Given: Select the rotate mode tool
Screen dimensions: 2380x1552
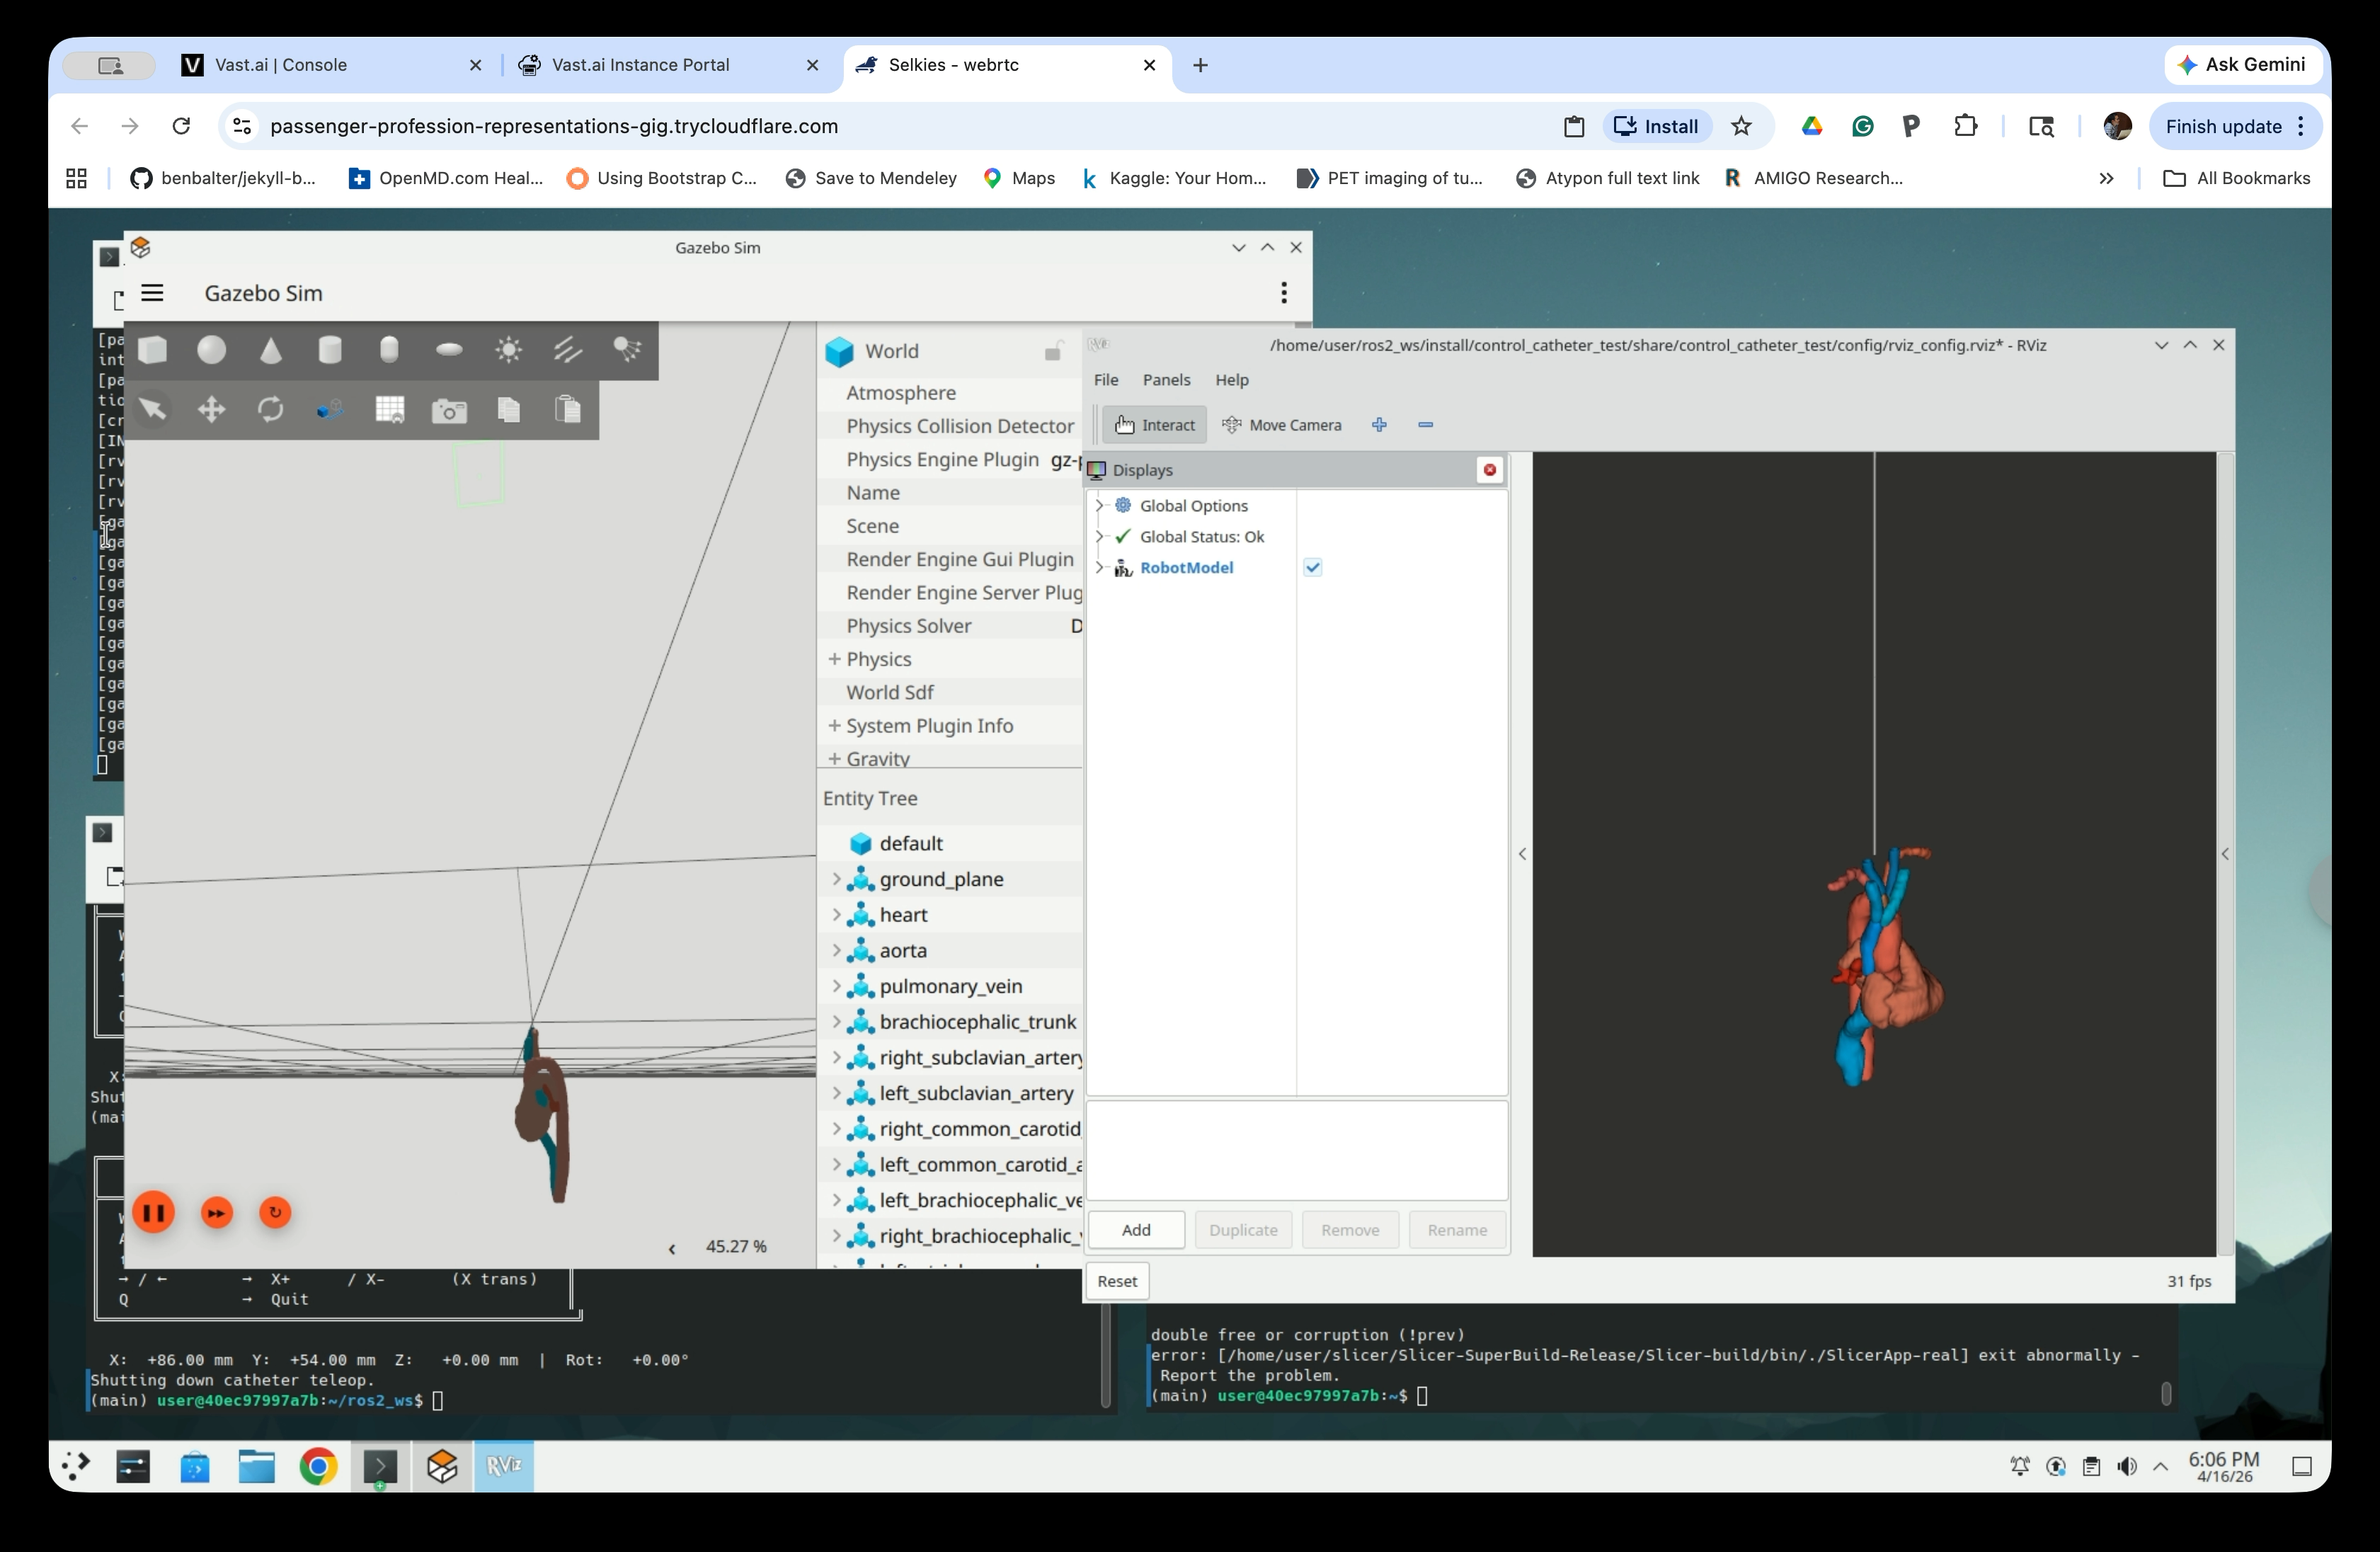Looking at the screenshot, I should (x=271, y=409).
